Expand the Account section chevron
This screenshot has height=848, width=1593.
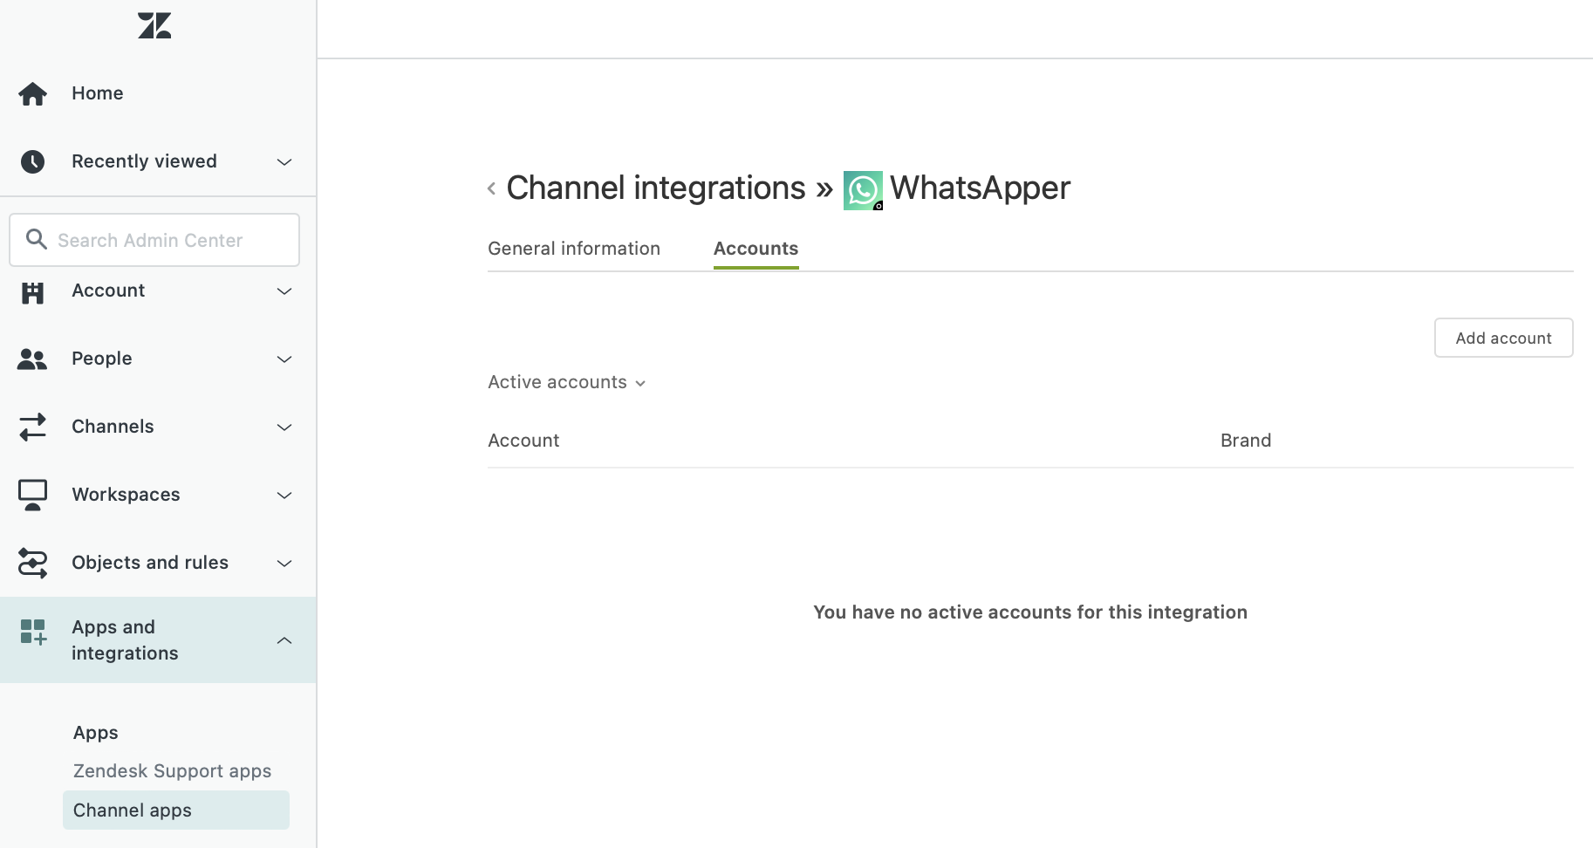[284, 291]
